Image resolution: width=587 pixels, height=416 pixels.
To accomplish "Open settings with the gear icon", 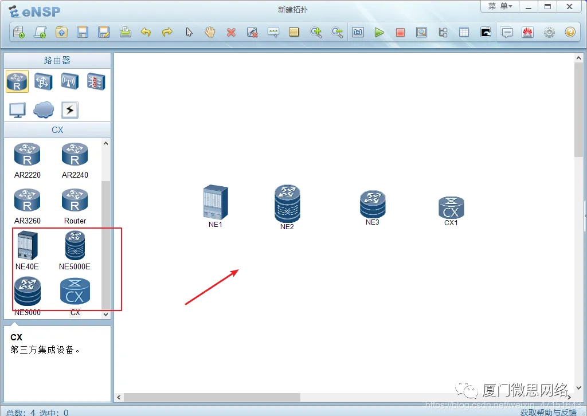I will (x=549, y=32).
